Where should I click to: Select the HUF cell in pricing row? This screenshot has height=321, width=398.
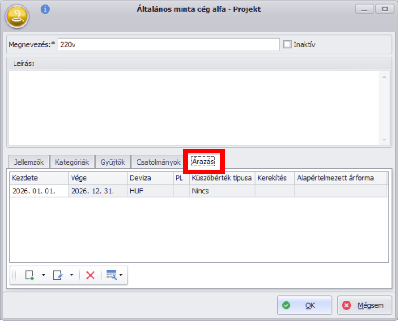pyautogui.click(x=150, y=191)
